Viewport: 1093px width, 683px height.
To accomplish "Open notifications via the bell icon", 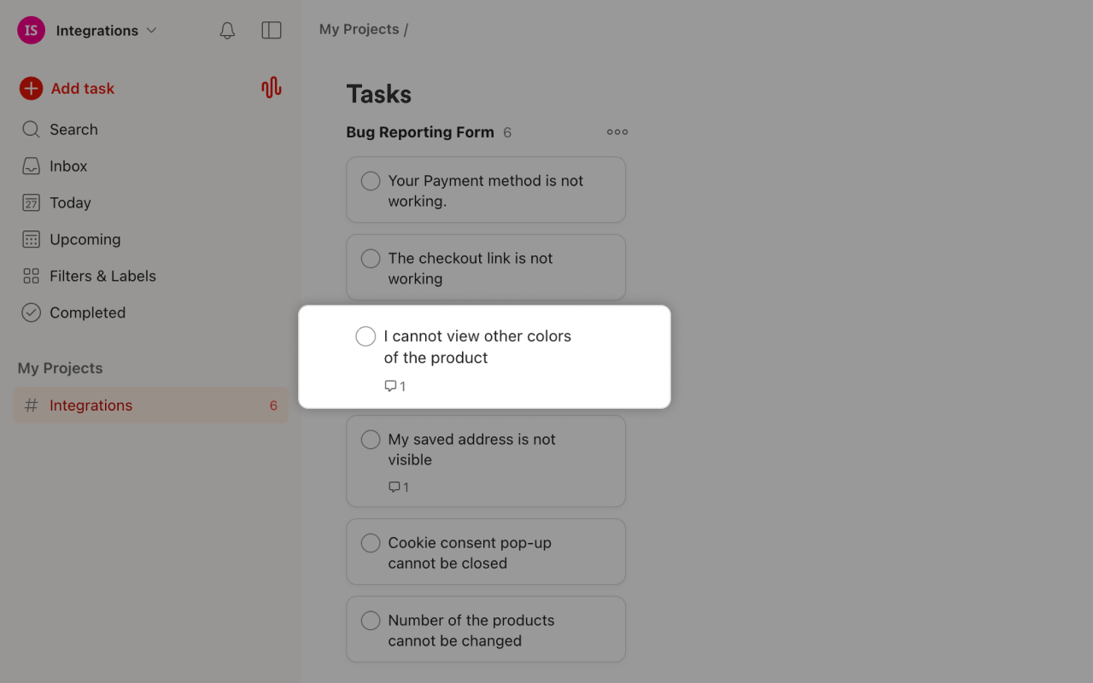I will pyautogui.click(x=227, y=30).
